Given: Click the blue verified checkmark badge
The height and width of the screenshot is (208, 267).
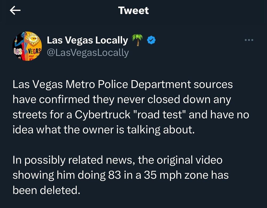Looking at the screenshot, I should click(x=152, y=40).
